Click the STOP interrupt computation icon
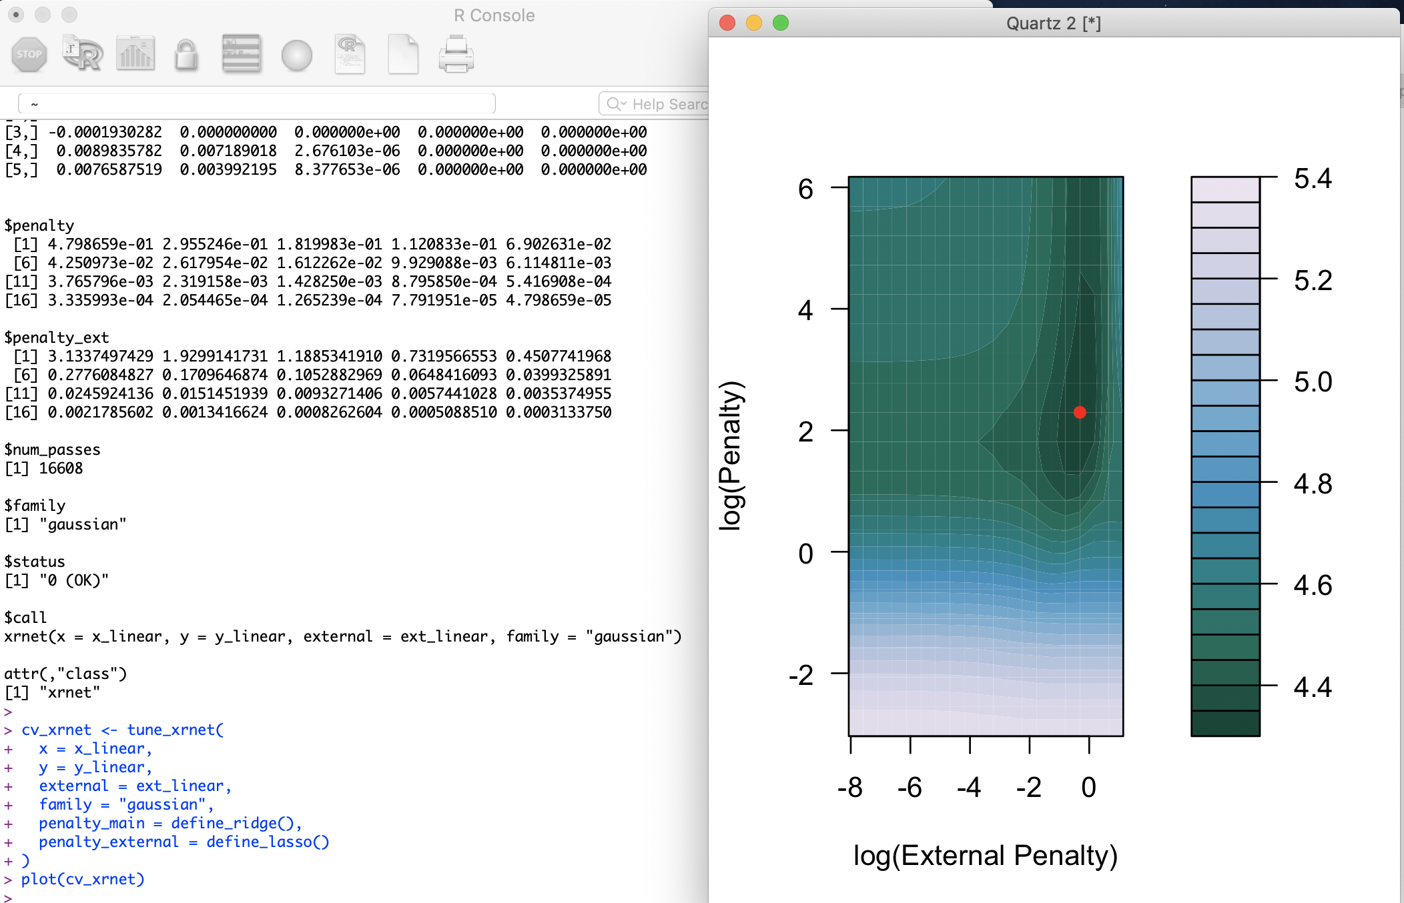Viewport: 1404px width, 903px height. click(x=29, y=55)
